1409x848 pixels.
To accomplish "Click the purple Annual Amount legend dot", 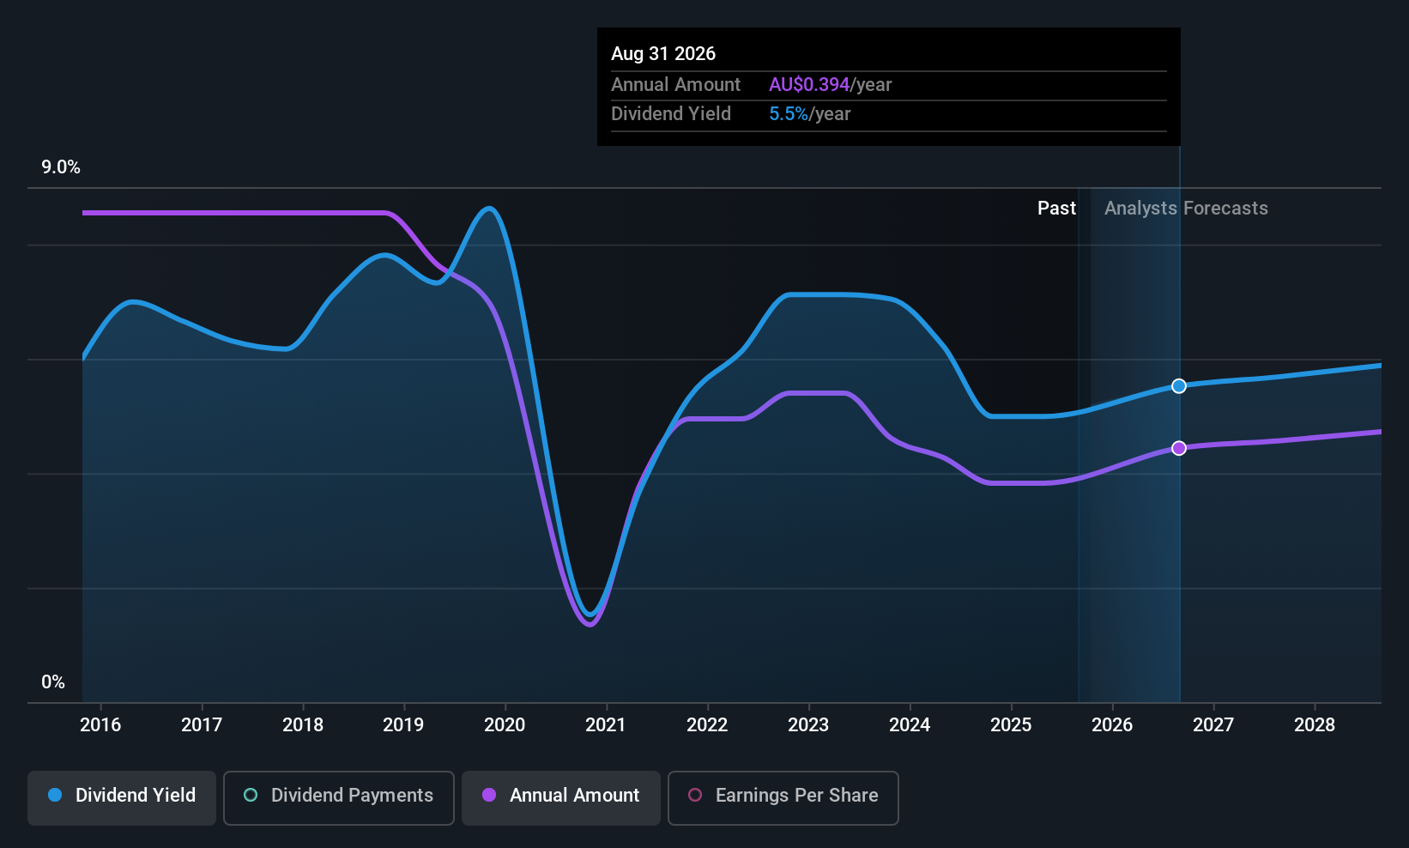I will 489,795.
